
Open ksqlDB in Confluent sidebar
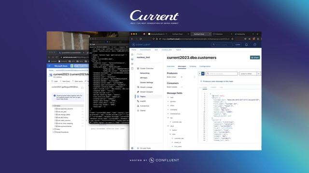point(141,101)
